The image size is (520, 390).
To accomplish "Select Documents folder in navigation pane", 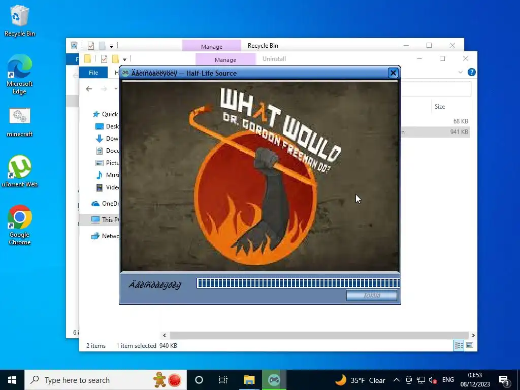I will 107,150.
